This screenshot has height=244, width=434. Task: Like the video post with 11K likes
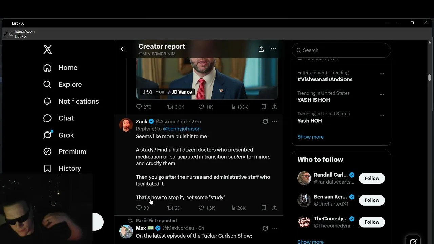click(205, 107)
